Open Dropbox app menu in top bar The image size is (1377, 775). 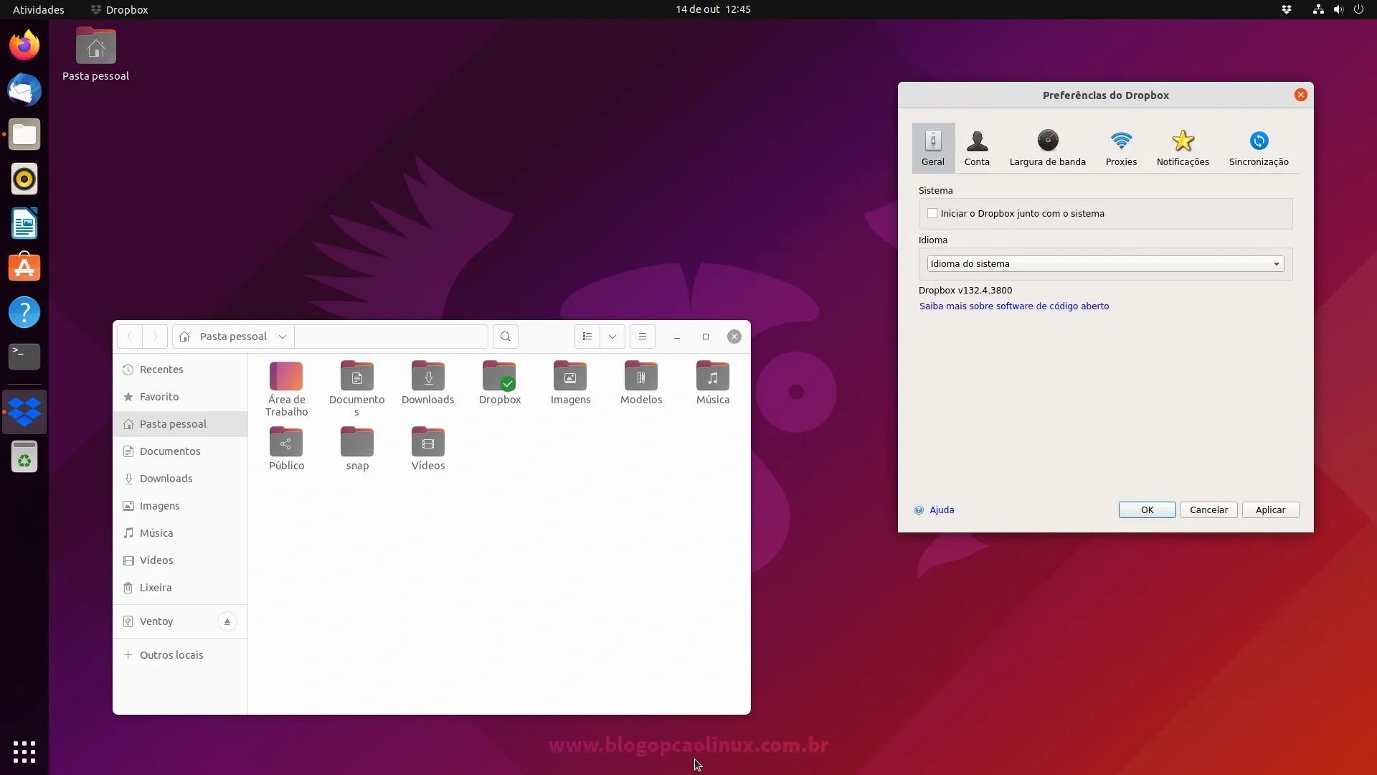pos(119,9)
